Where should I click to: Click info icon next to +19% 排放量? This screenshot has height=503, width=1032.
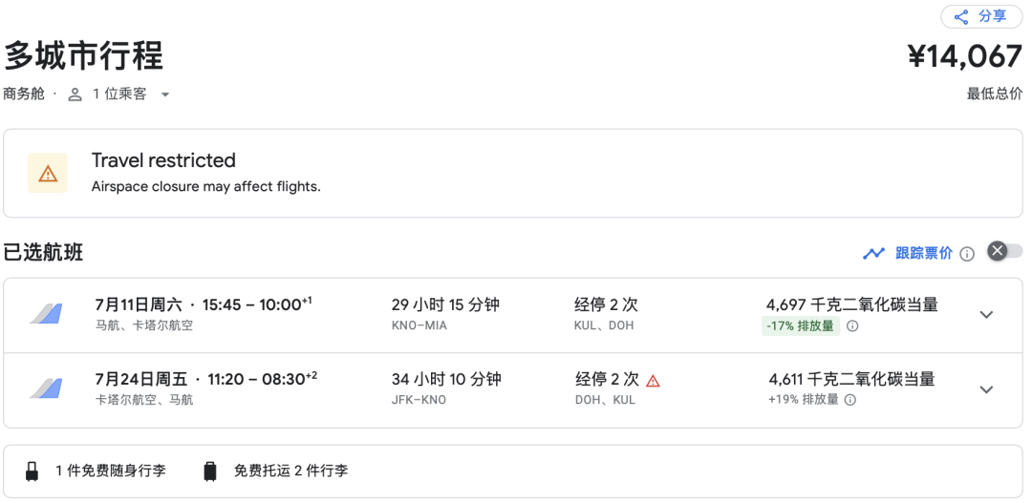850,400
